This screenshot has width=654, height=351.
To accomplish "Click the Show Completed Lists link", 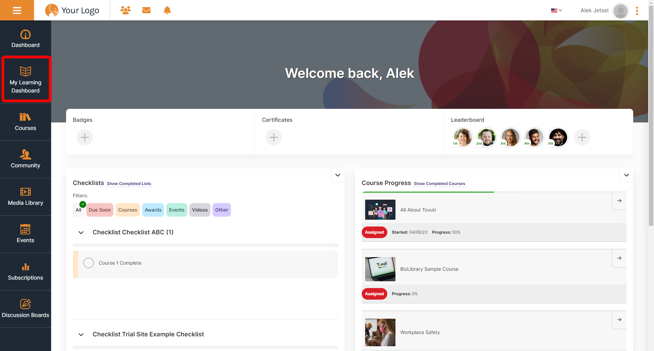I will coord(129,184).
